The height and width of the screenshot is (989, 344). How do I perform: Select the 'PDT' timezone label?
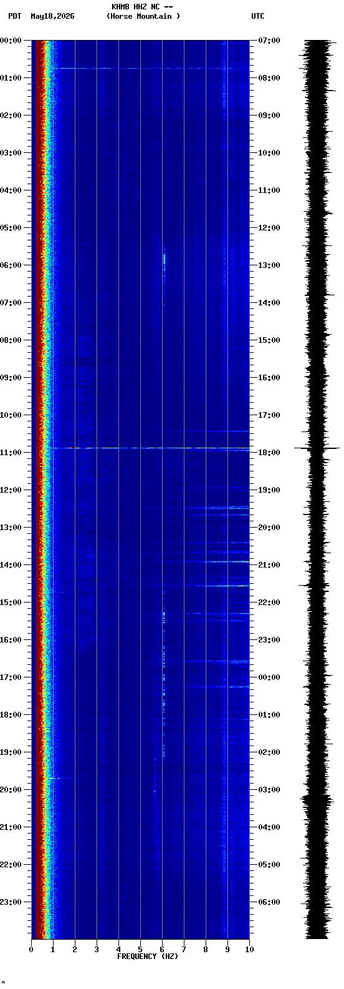pos(14,16)
